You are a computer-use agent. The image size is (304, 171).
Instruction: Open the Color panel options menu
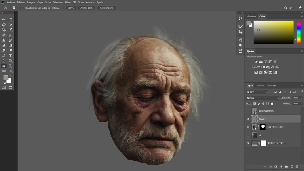[x=302, y=17]
